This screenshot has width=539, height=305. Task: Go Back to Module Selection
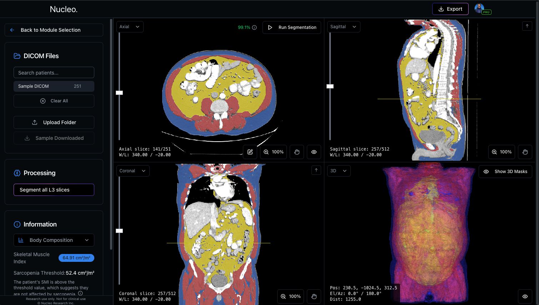[54, 30]
